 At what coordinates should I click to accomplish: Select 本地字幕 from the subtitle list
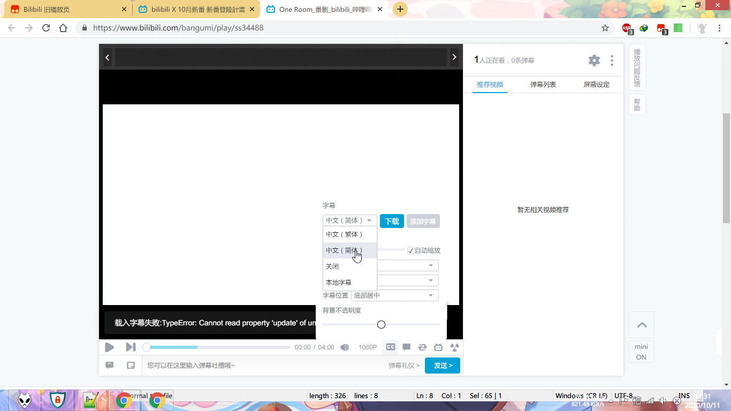338,282
